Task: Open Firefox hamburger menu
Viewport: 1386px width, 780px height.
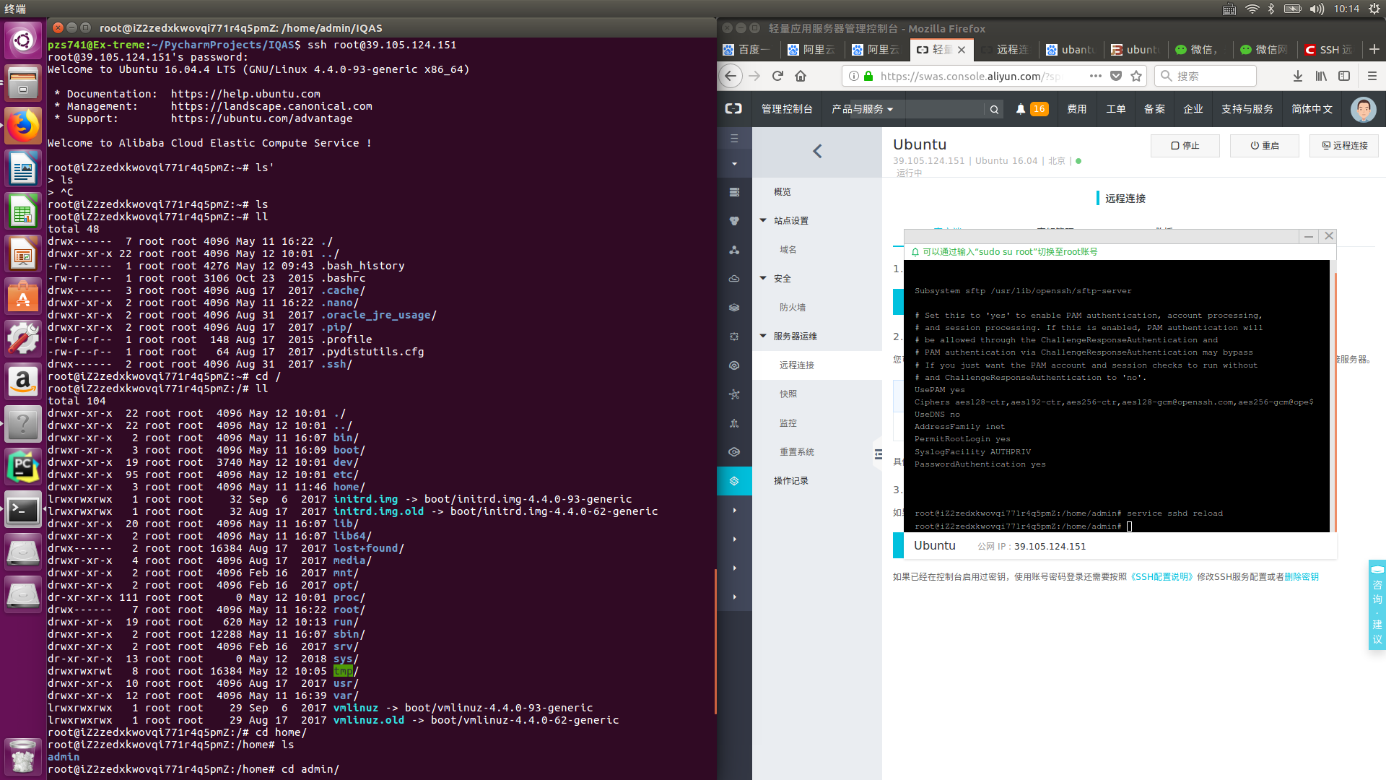Action: point(1372,76)
